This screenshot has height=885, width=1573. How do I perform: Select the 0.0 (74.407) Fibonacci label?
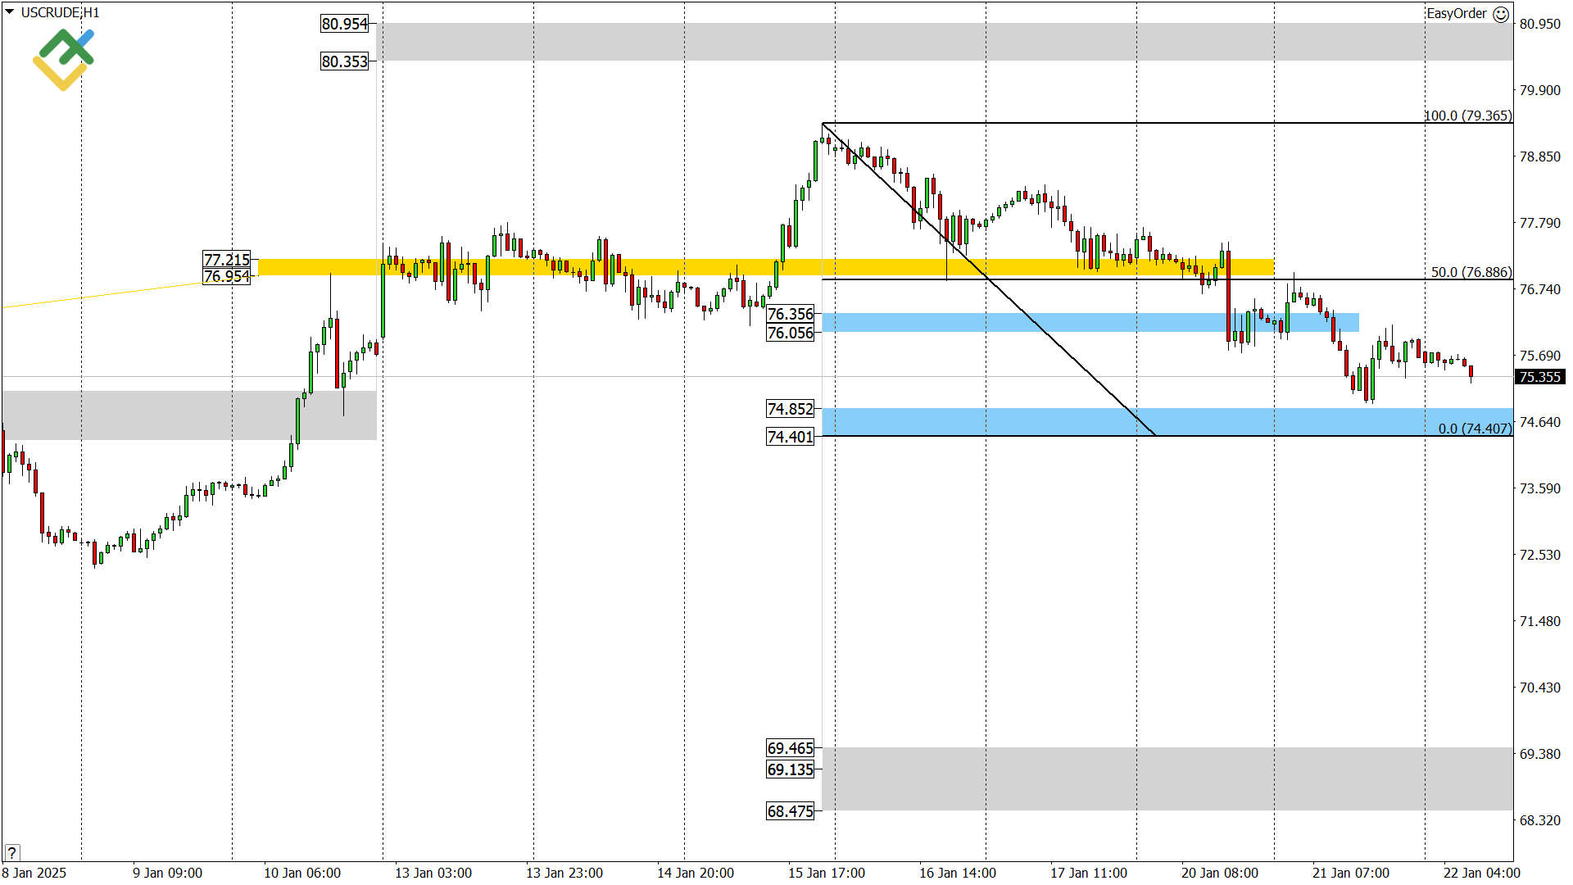pyautogui.click(x=1474, y=429)
